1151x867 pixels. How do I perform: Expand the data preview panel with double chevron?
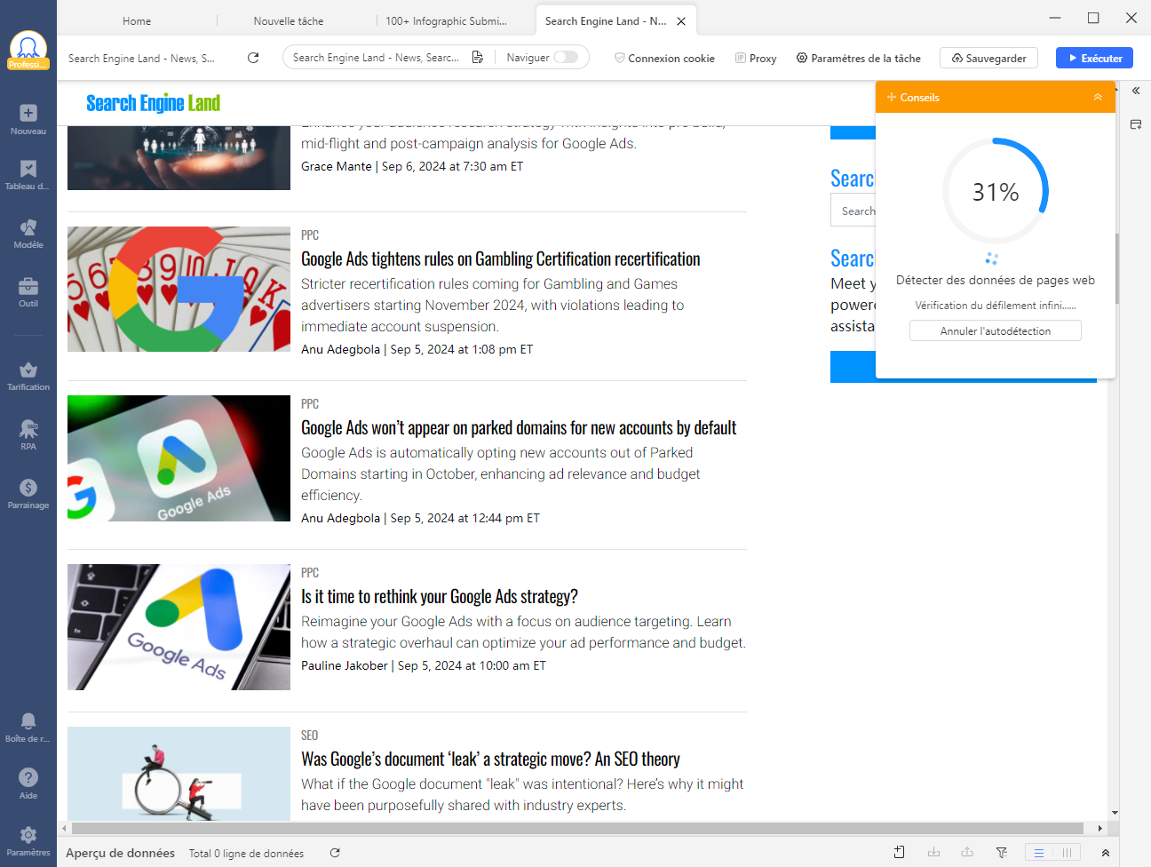(x=1106, y=853)
